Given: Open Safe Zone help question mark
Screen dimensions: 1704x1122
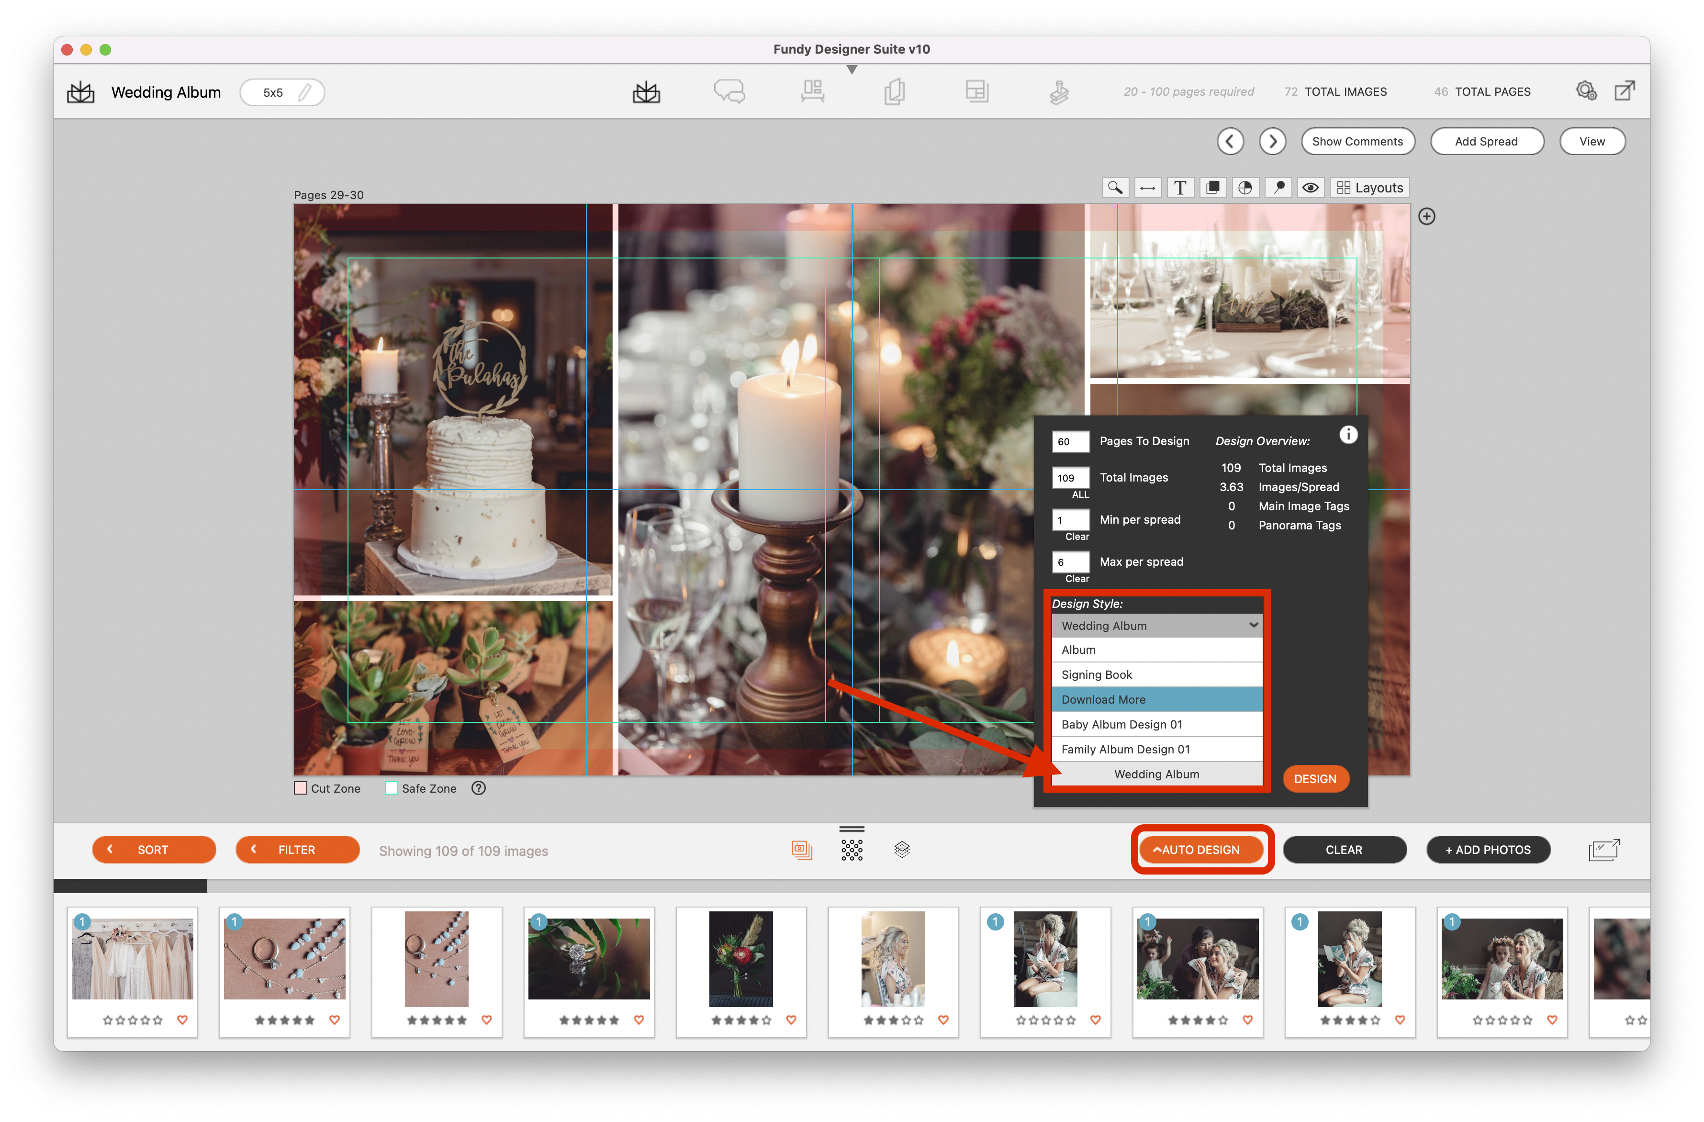Looking at the screenshot, I should [478, 787].
